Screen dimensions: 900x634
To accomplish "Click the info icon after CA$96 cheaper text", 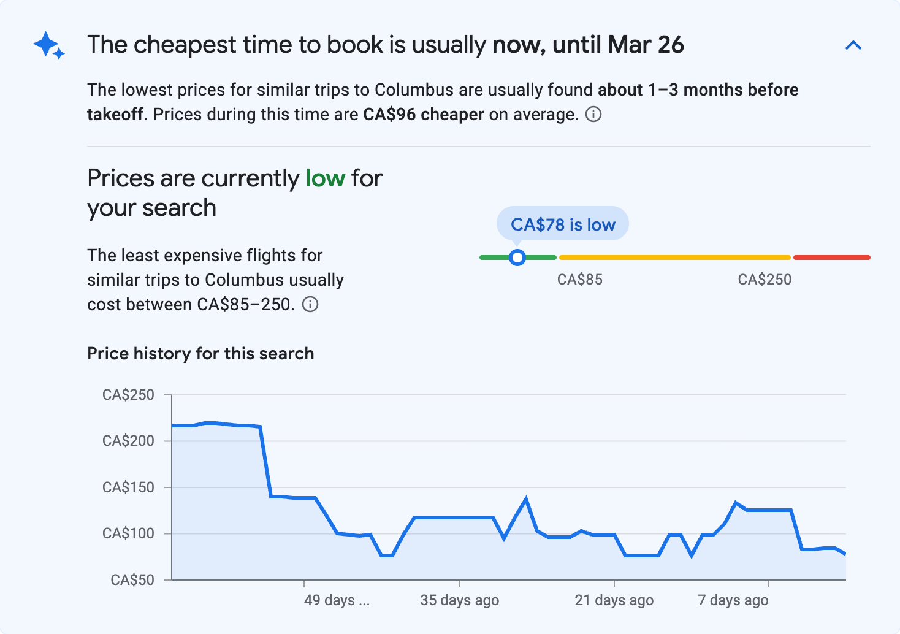I will pyautogui.click(x=593, y=115).
